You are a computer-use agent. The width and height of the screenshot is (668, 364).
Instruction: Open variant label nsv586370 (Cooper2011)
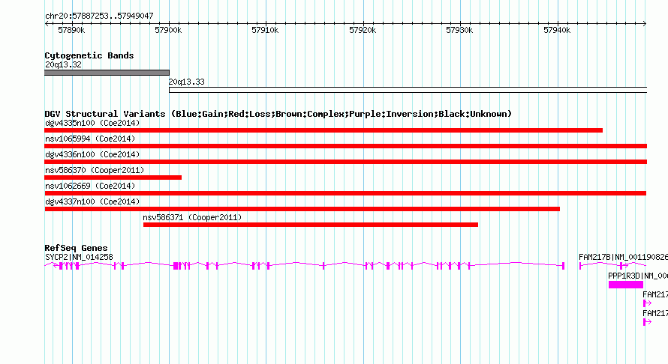(95, 170)
